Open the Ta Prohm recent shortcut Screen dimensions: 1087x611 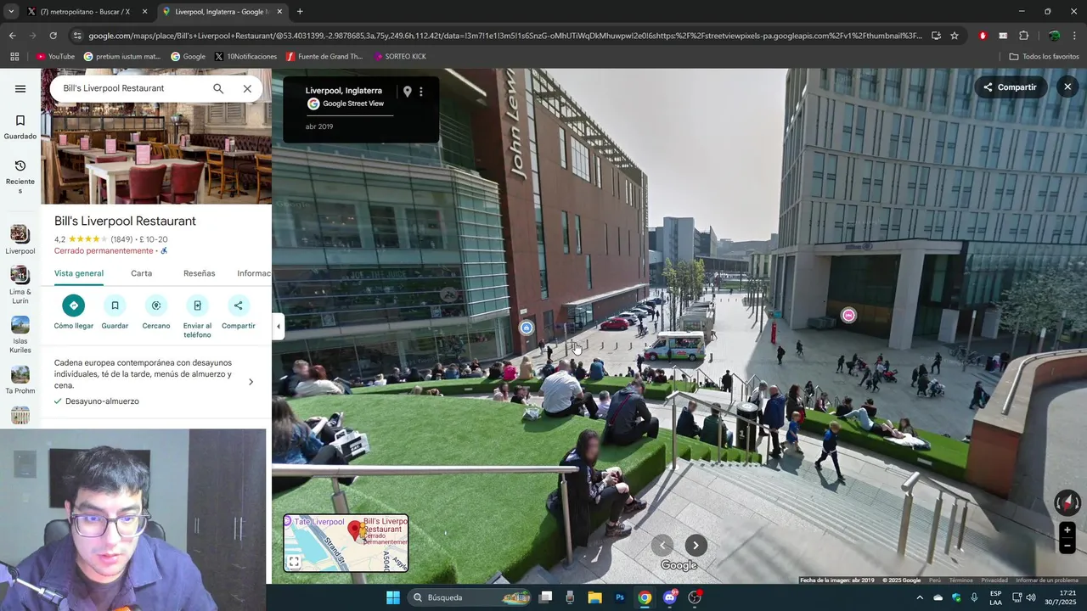pos(20,380)
